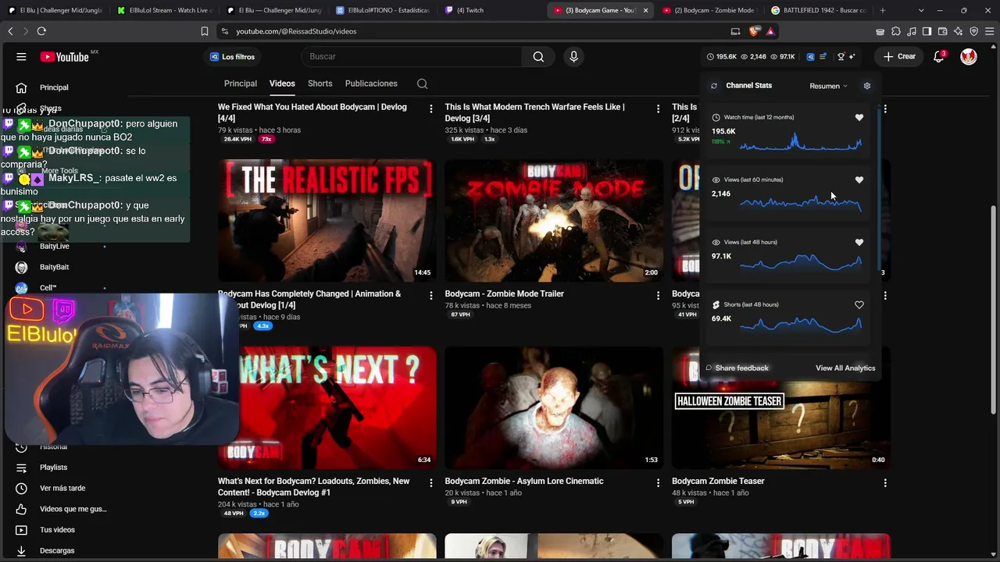Reload the browser page
This screenshot has width=1000, height=562.
point(41,31)
